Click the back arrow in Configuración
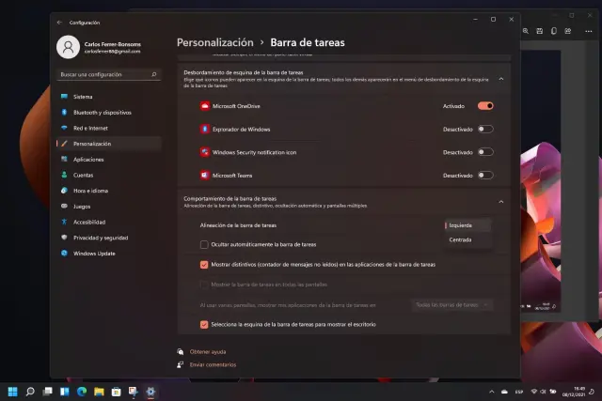The width and height of the screenshot is (602, 401). coord(60,22)
